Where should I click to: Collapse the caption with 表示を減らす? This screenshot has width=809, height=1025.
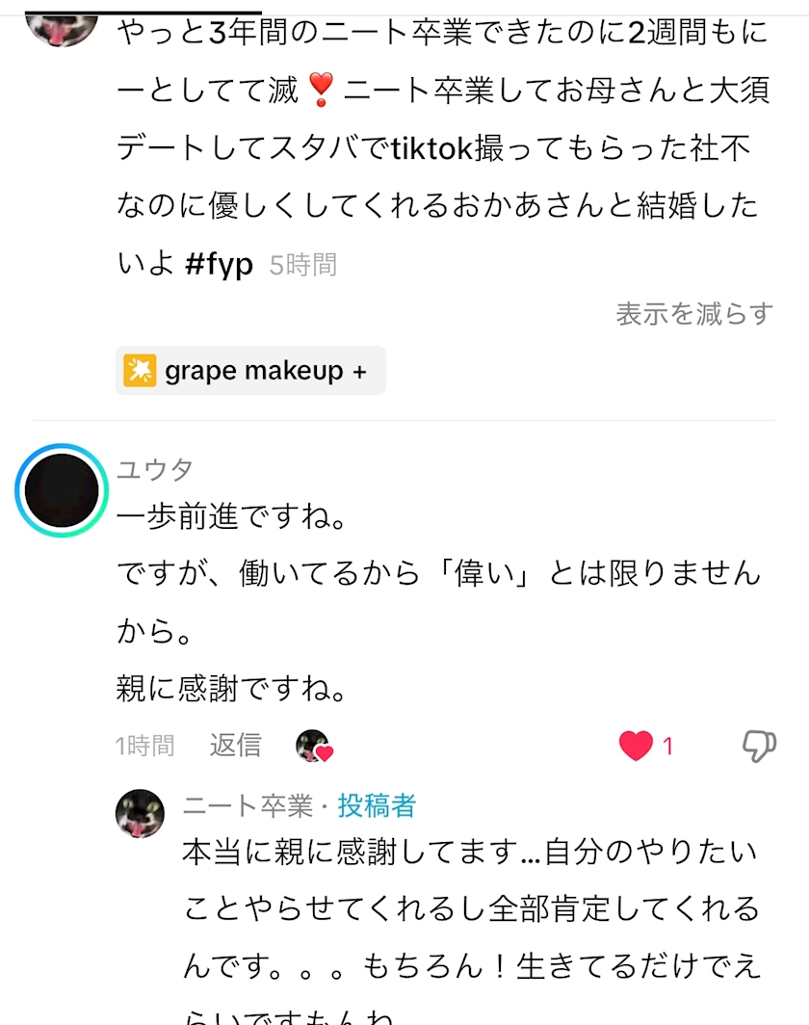point(694,314)
